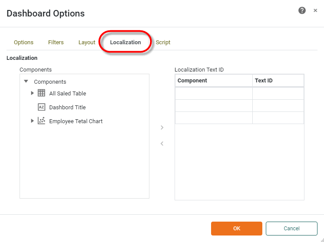This screenshot has height=242, width=324.
Task: Click the help question mark icon
Action: pyautogui.click(x=302, y=10)
